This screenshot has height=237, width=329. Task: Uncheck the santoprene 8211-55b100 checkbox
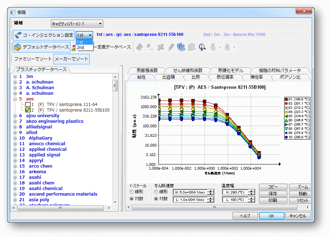28,110
